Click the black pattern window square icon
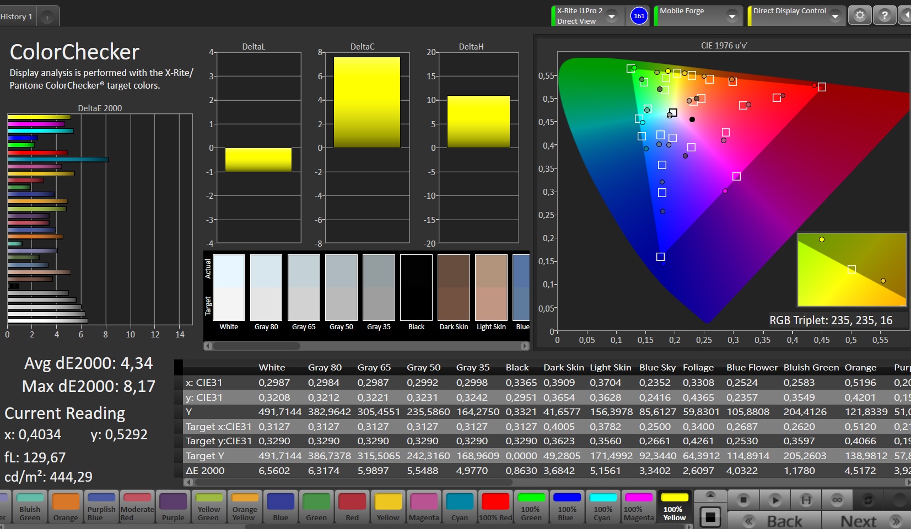 (x=710, y=517)
